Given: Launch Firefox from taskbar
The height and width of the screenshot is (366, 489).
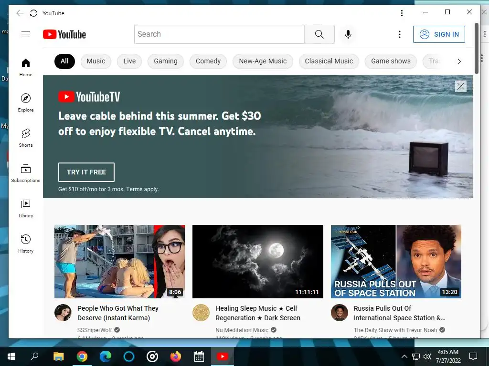Looking at the screenshot, I should (176, 356).
